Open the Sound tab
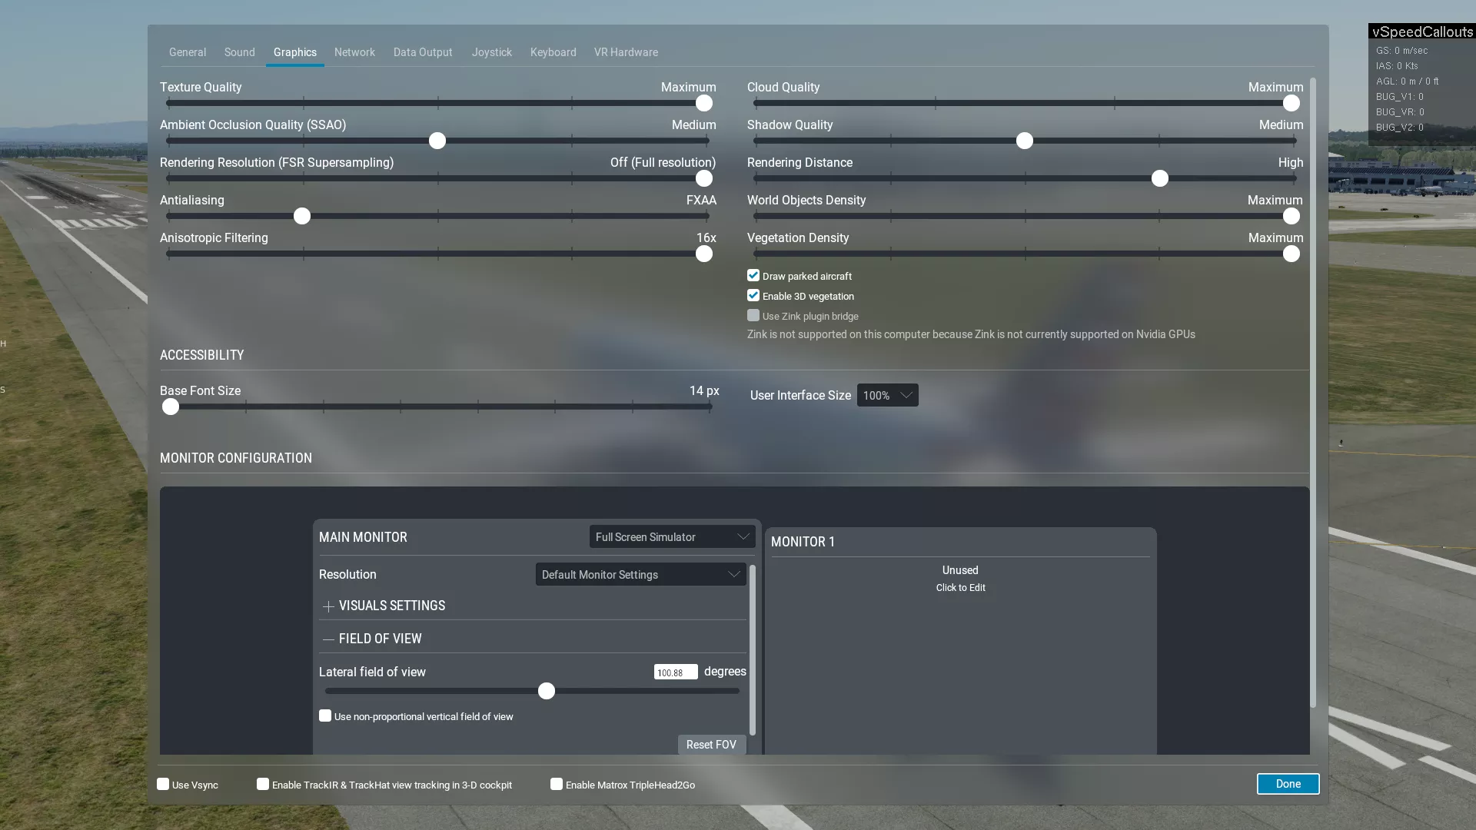Screen dimensions: 1476x830 240,52
